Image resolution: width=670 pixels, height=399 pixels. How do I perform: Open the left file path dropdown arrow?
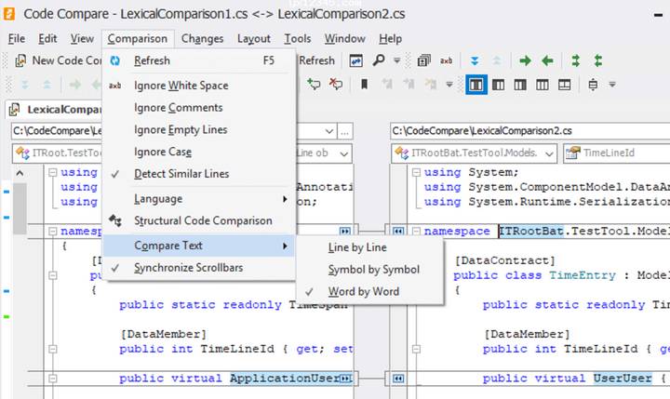[x=329, y=131]
